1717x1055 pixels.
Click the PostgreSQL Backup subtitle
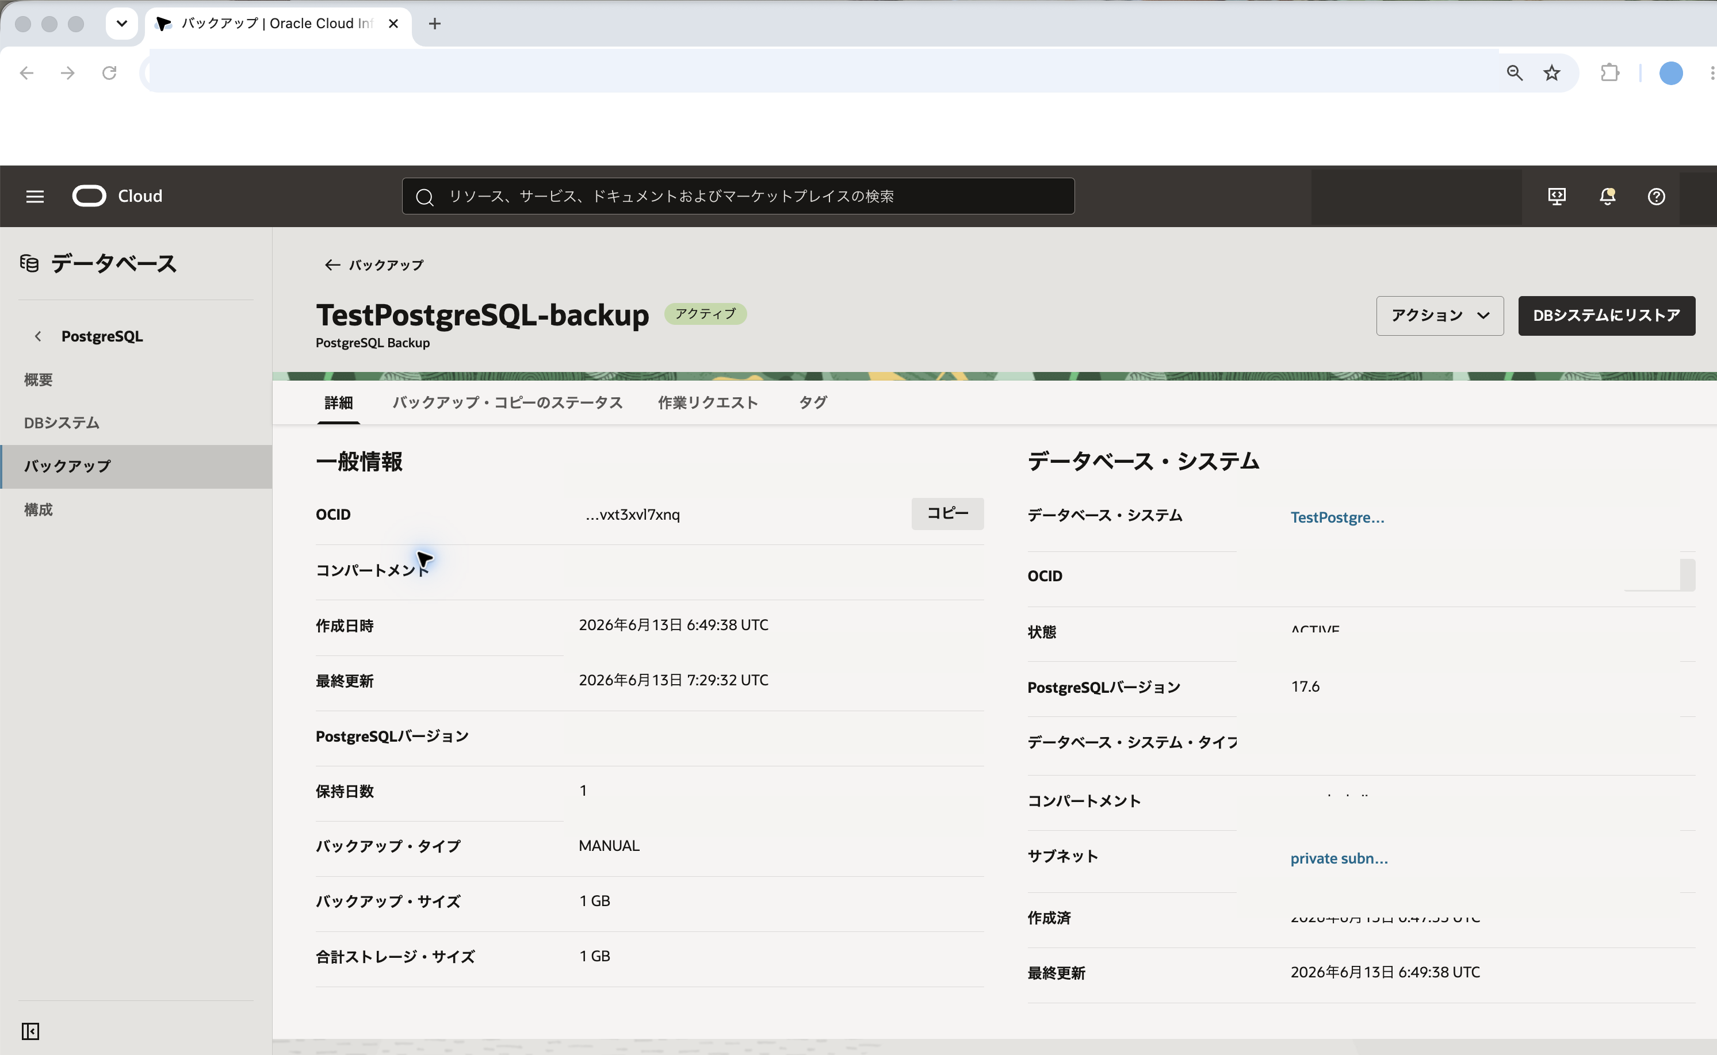tap(373, 343)
